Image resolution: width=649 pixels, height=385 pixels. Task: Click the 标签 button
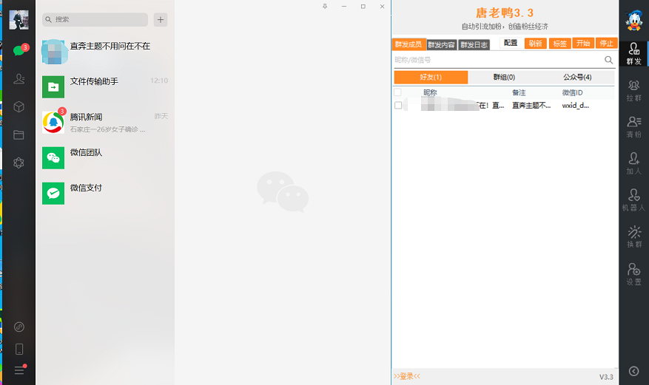click(x=560, y=44)
